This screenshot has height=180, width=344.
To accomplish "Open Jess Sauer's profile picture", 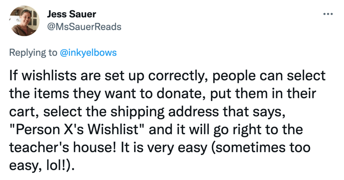I will pyautogui.click(x=25, y=21).
